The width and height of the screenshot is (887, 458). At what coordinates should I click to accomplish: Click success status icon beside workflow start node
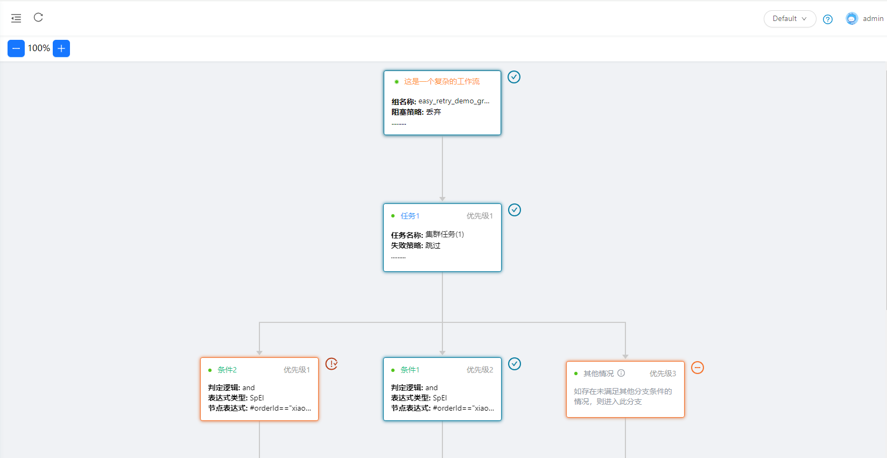514,77
